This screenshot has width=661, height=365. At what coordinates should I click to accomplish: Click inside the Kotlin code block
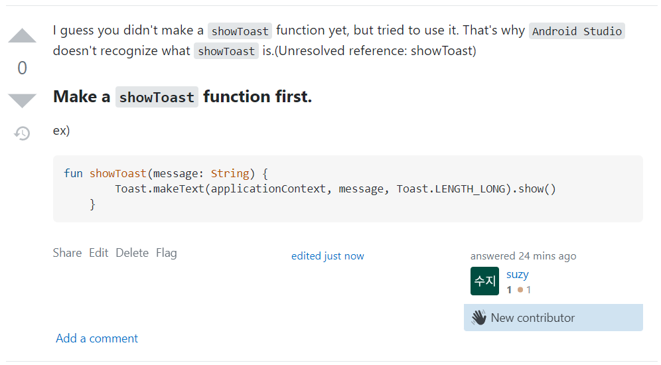[x=348, y=189]
